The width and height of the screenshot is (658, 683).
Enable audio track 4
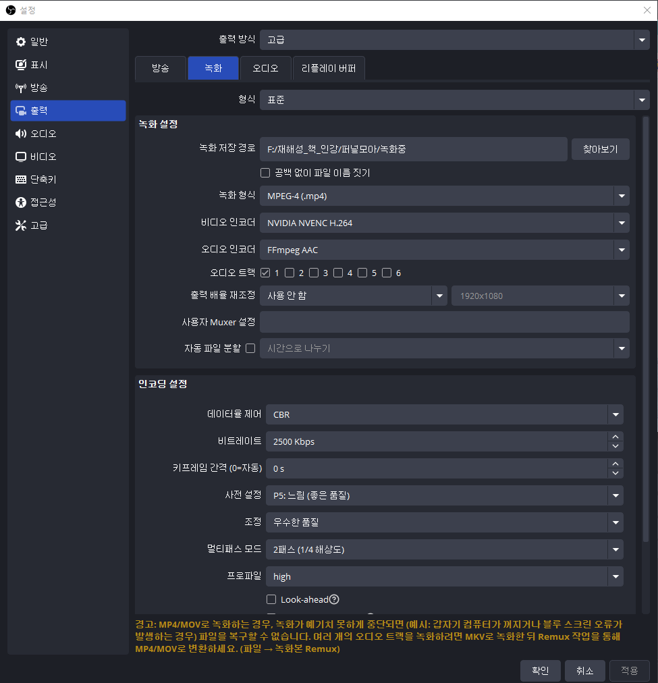pos(338,273)
